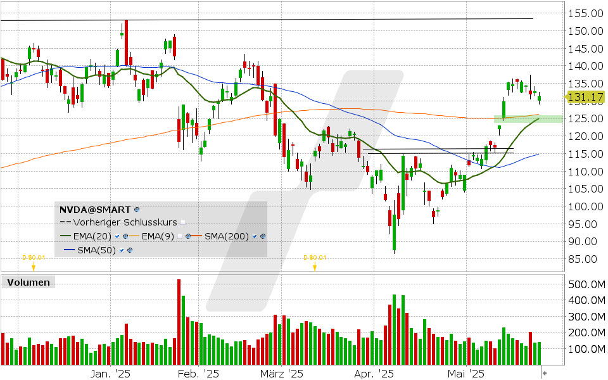Viewport: 608px width, 380px height.
Task: Click the 140.00 price axis label
Action: (x=585, y=66)
